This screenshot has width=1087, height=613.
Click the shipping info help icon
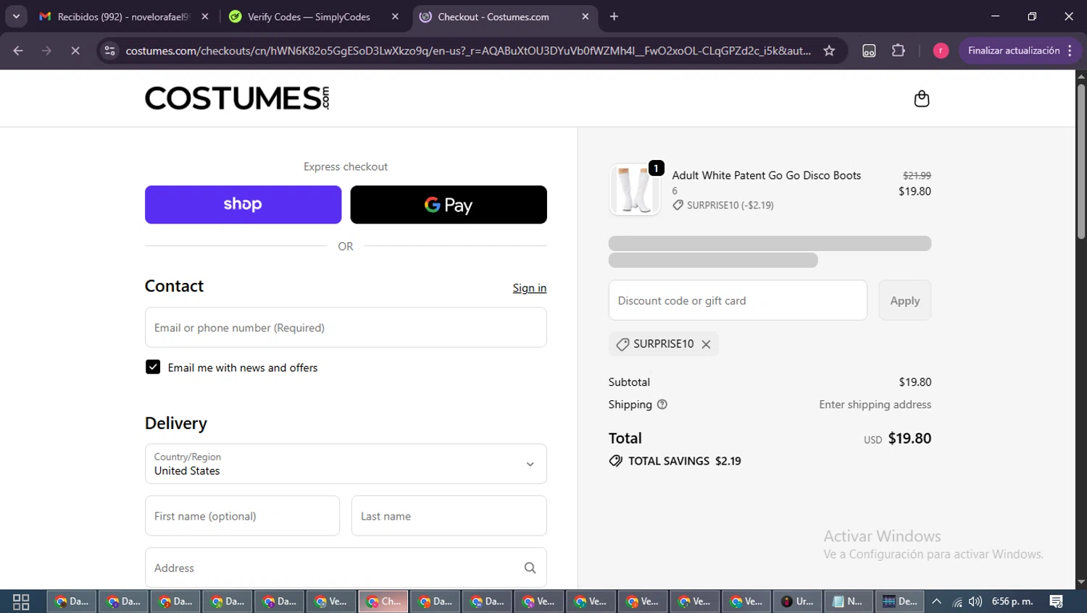click(662, 405)
